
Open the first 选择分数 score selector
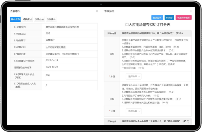134,77
